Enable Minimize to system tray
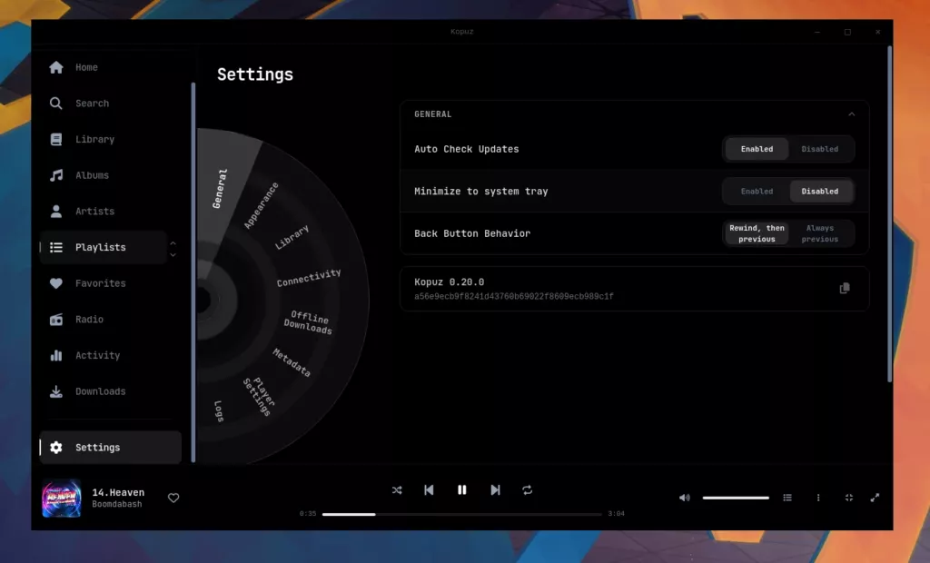The height and width of the screenshot is (563, 930). point(757,191)
